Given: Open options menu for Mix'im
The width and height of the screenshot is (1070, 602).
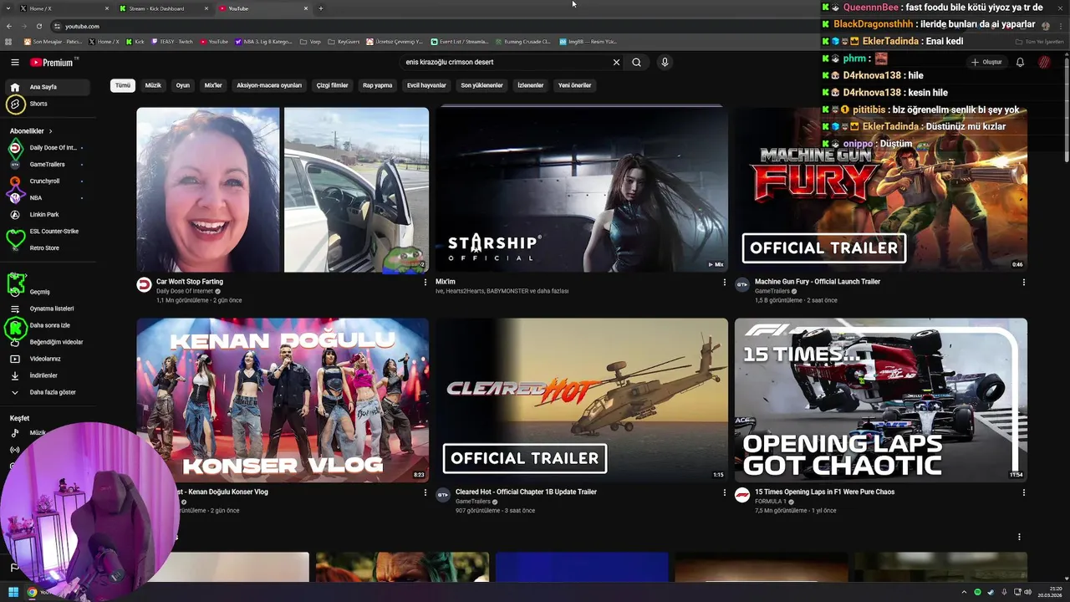Looking at the screenshot, I should (x=724, y=283).
